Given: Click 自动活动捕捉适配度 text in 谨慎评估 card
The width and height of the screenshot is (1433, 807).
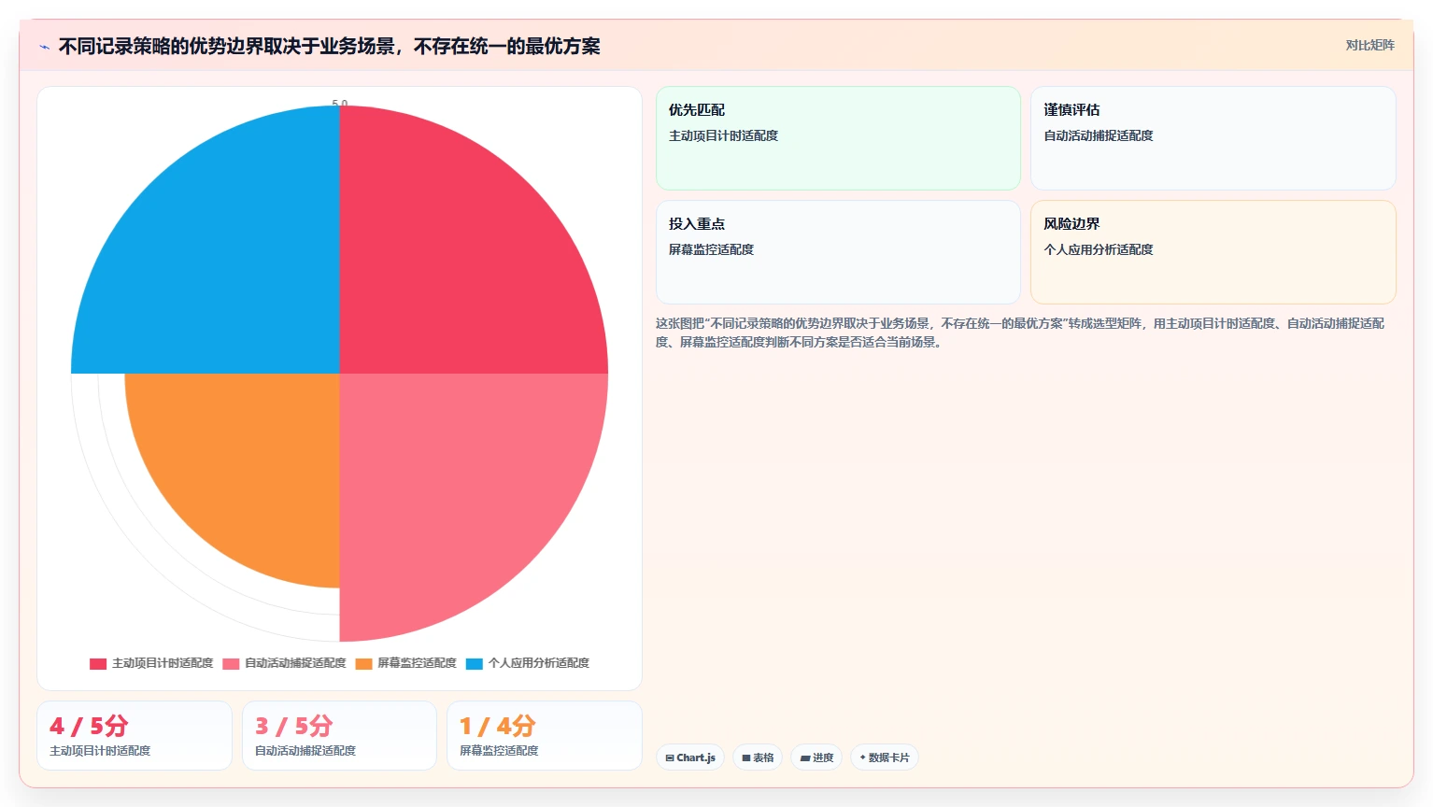Looking at the screenshot, I should pyautogui.click(x=1099, y=135).
